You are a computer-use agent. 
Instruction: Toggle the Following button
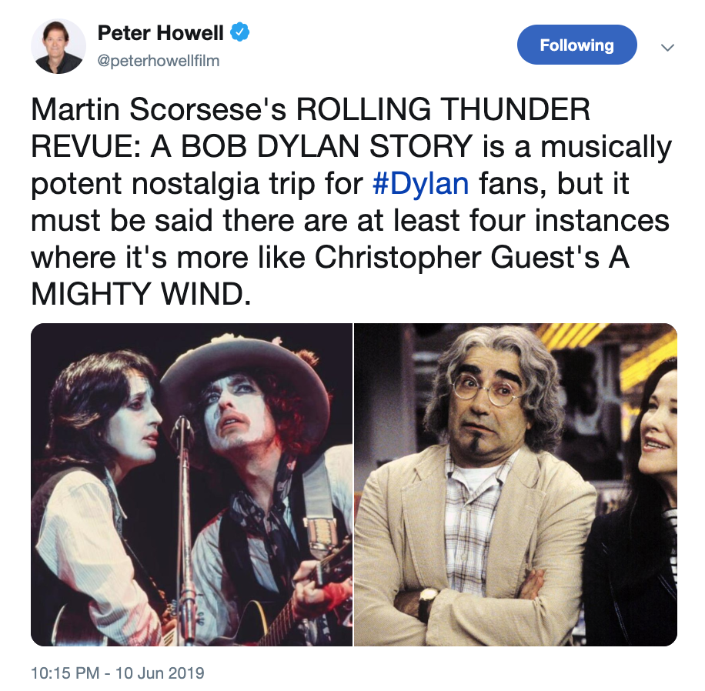click(x=577, y=45)
